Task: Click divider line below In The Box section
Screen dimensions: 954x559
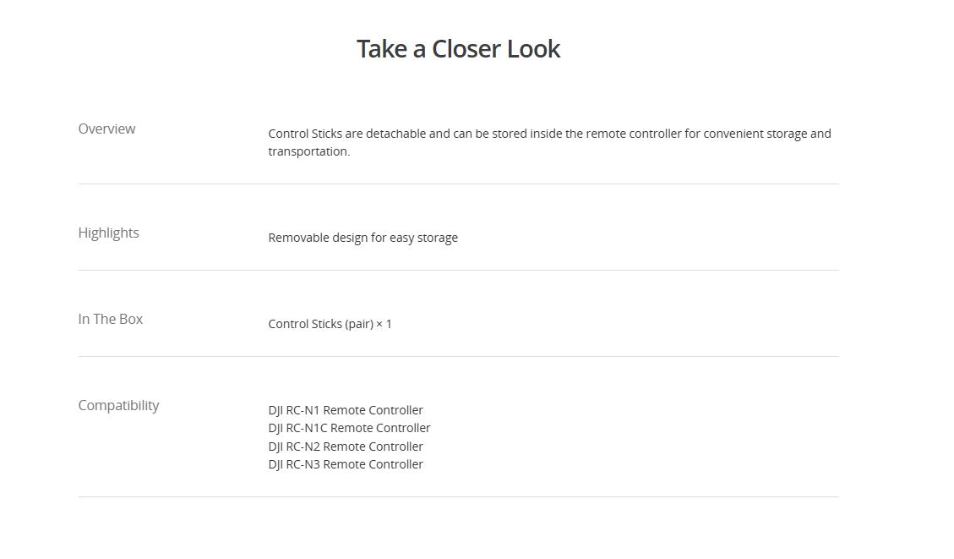Action: (458, 356)
